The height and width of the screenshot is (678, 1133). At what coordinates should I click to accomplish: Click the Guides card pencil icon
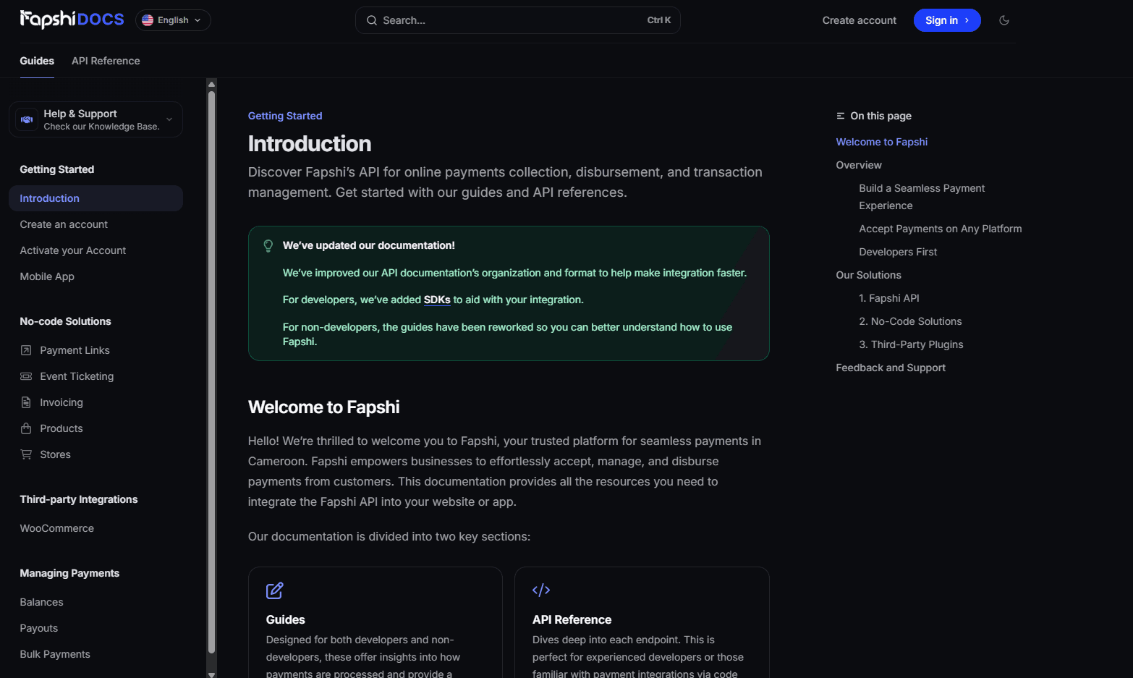[275, 590]
